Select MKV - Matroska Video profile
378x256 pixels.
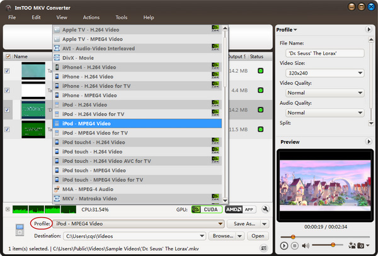tap(137, 199)
